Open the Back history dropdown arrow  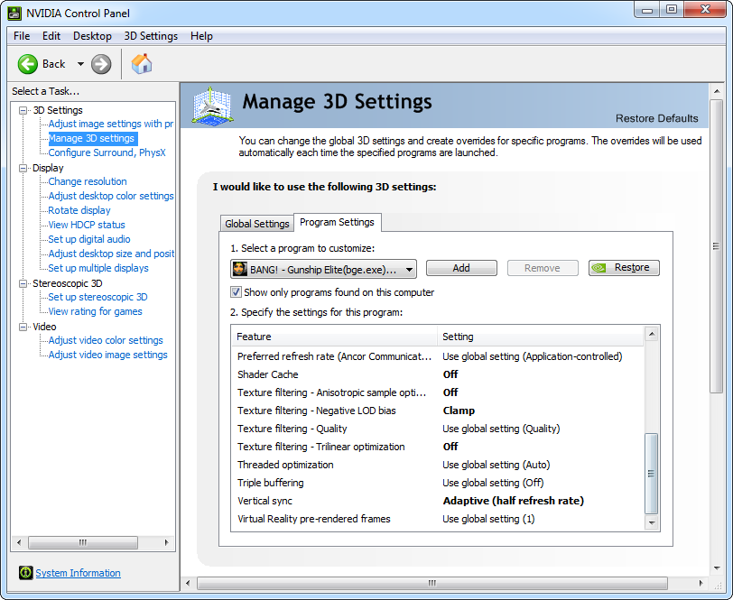coord(80,64)
